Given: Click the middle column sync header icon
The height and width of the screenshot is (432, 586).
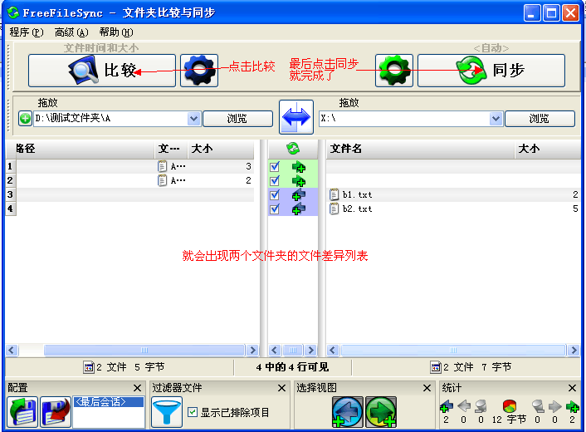Looking at the screenshot, I should coord(293,149).
